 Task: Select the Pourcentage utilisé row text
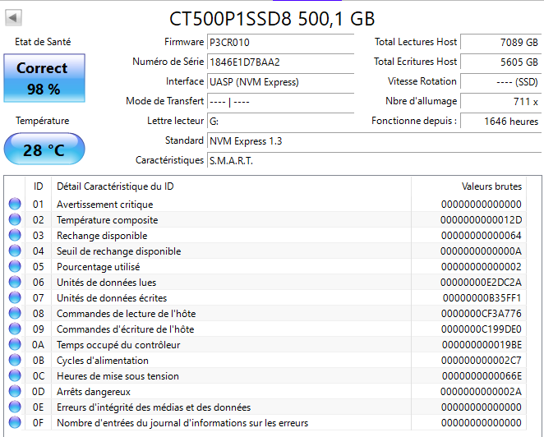click(98, 267)
